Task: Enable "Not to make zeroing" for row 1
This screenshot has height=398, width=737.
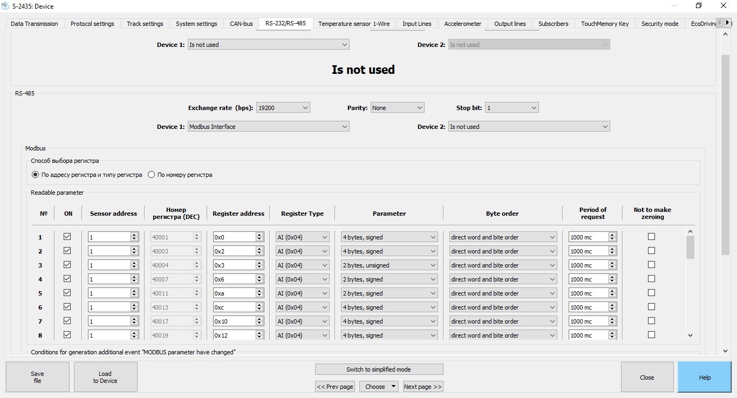Action: (x=651, y=237)
